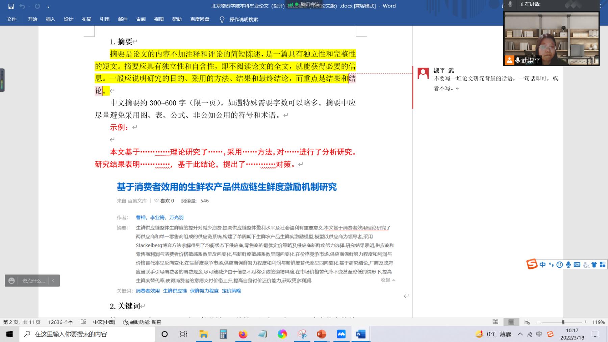Open the 引用 ribbon tab
The image size is (608, 342).
click(x=104, y=19)
